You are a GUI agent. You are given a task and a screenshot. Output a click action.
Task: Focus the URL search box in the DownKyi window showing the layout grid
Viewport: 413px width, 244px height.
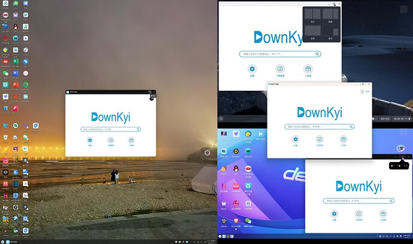coord(280,54)
